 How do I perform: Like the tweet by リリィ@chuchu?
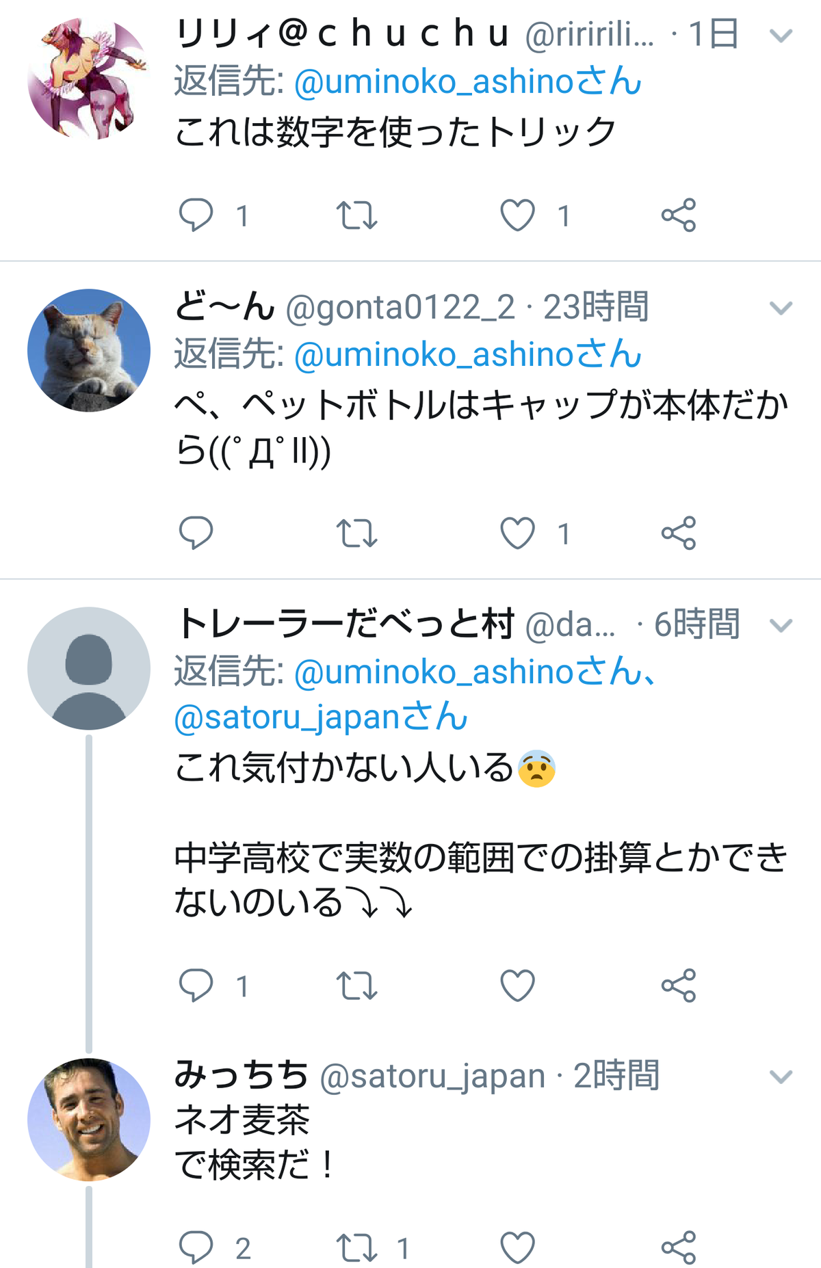pos(518,215)
